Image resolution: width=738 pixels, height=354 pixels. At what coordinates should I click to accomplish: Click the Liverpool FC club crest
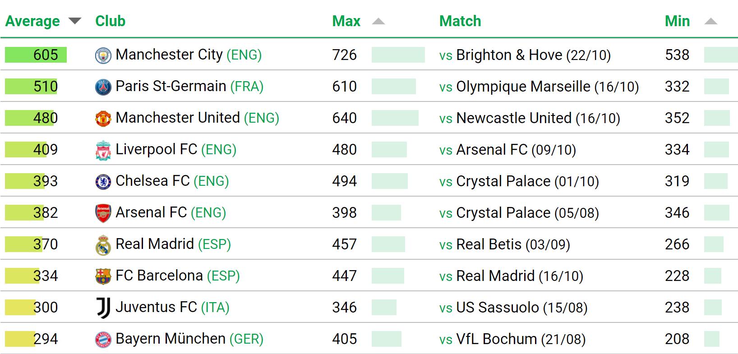click(x=103, y=150)
